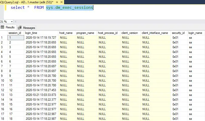Select the login_time column header
The height and width of the screenshot is (121, 205).
[40, 33]
